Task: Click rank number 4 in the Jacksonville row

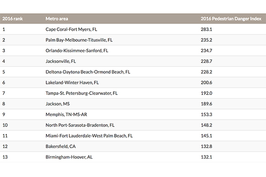Action: tap(4, 61)
